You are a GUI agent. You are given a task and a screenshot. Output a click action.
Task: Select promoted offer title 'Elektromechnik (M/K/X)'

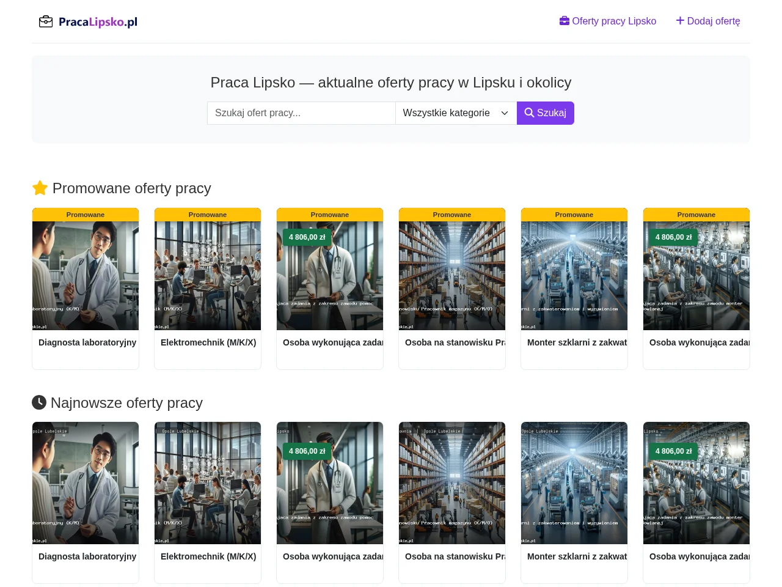click(208, 342)
